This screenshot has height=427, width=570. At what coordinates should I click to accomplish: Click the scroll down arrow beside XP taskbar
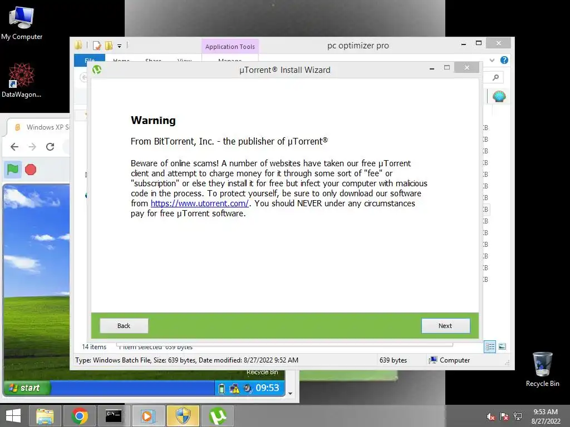[290, 393]
